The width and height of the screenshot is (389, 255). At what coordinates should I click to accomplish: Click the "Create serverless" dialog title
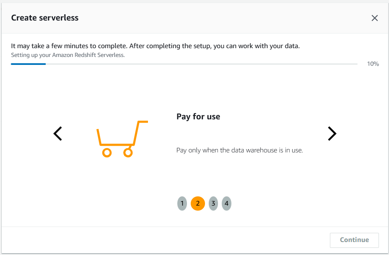pyautogui.click(x=45, y=18)
